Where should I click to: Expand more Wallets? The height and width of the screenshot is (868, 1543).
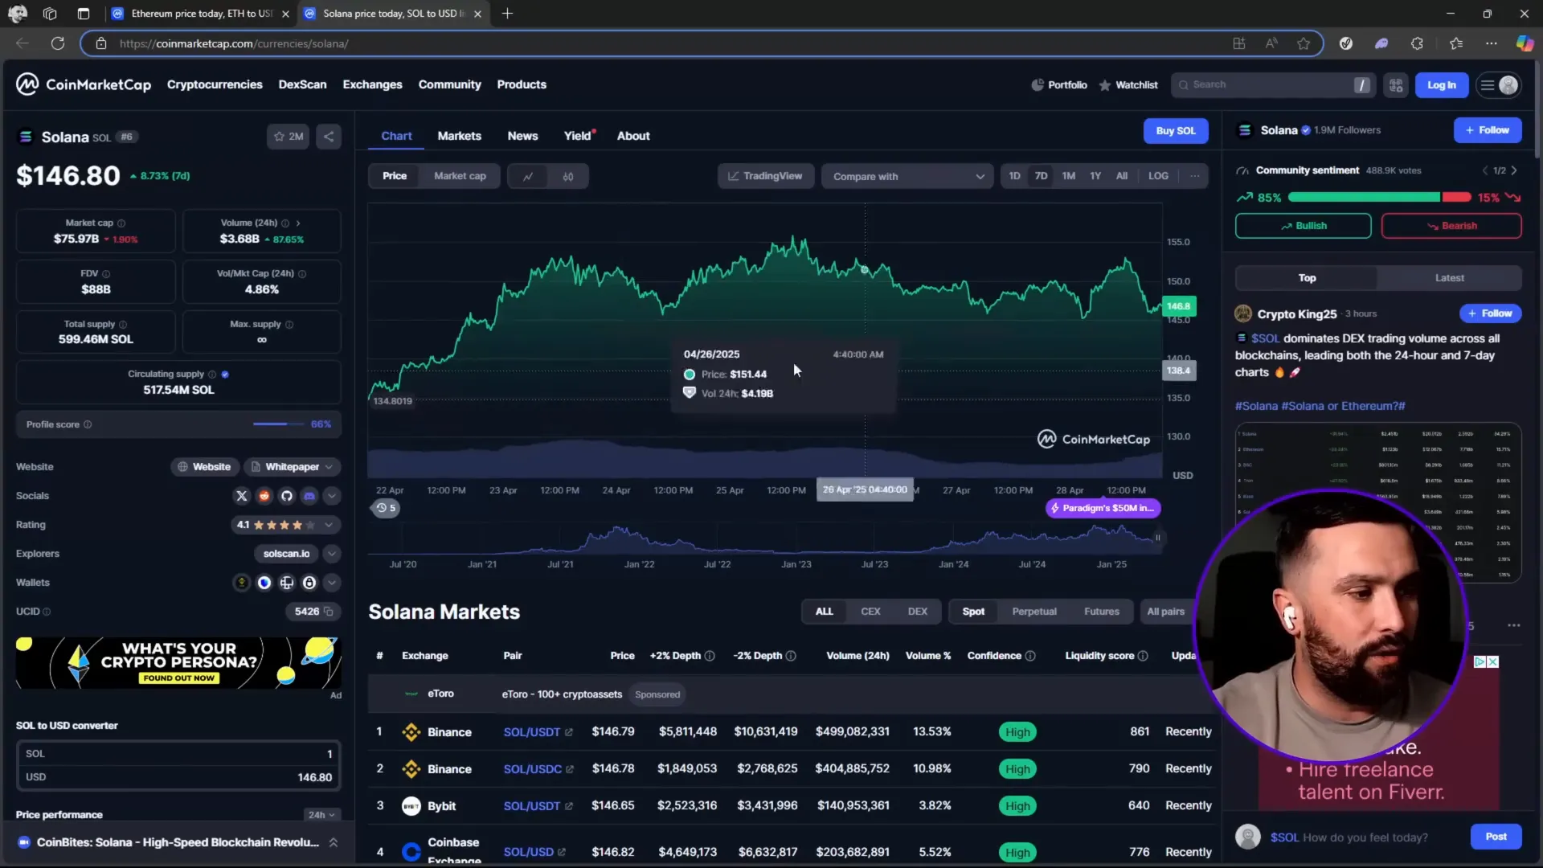[331, 583]
